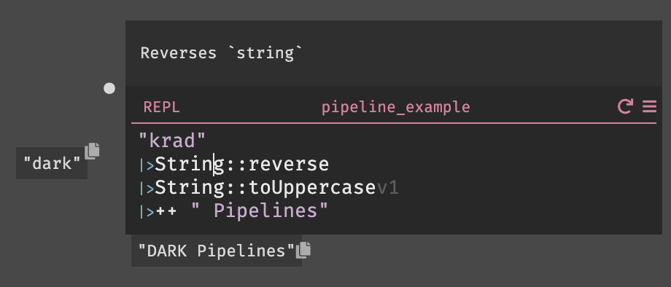Click the "dark" intermediate value text
The image size is (671, 287).
[53, 164]
